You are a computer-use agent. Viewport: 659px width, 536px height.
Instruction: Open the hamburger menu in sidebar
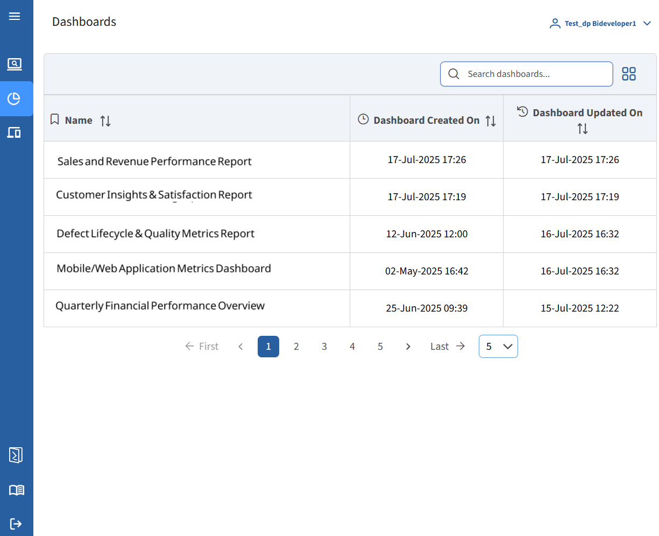coord(15,16)
